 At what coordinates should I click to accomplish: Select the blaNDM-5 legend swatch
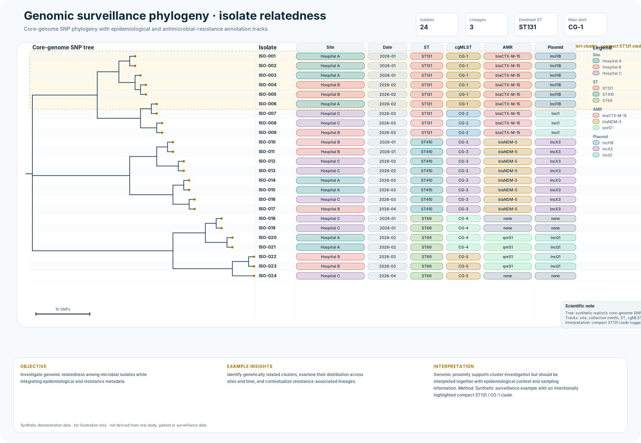(596, 121)
